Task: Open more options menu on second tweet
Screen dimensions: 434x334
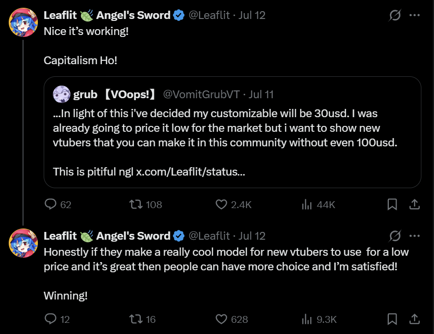Action: 415,236
